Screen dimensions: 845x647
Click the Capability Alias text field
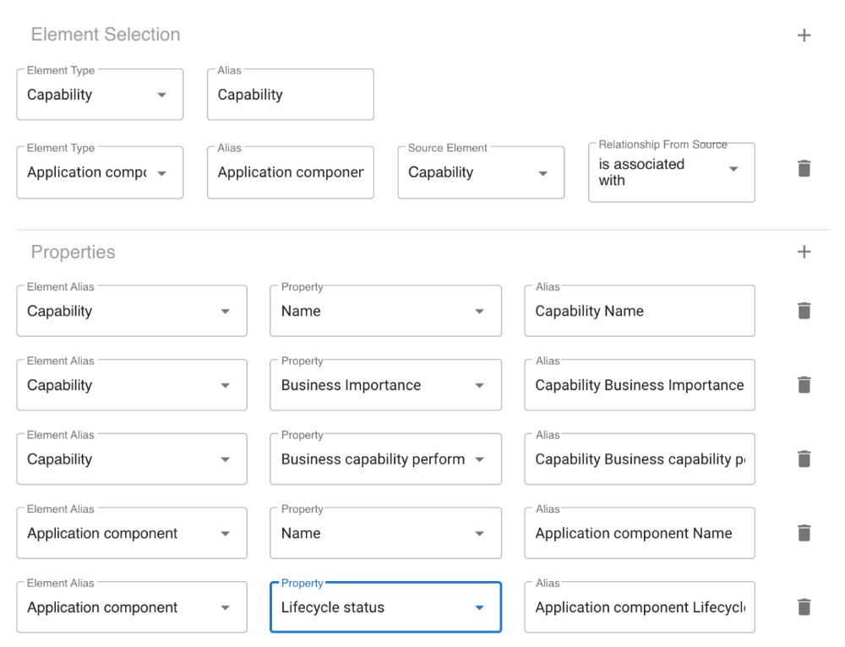(290, 95)
